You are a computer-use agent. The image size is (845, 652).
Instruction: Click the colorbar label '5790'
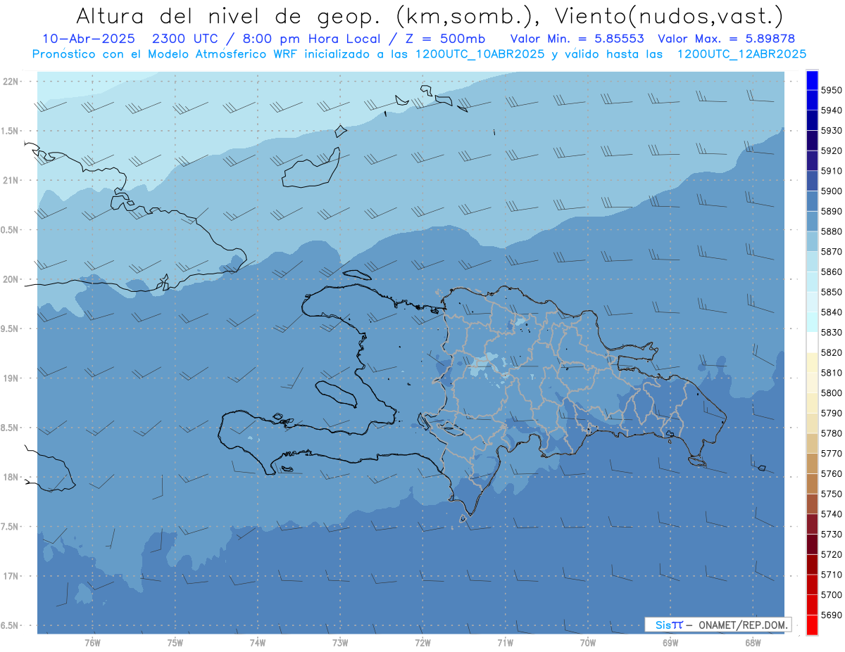coord(832,413)
